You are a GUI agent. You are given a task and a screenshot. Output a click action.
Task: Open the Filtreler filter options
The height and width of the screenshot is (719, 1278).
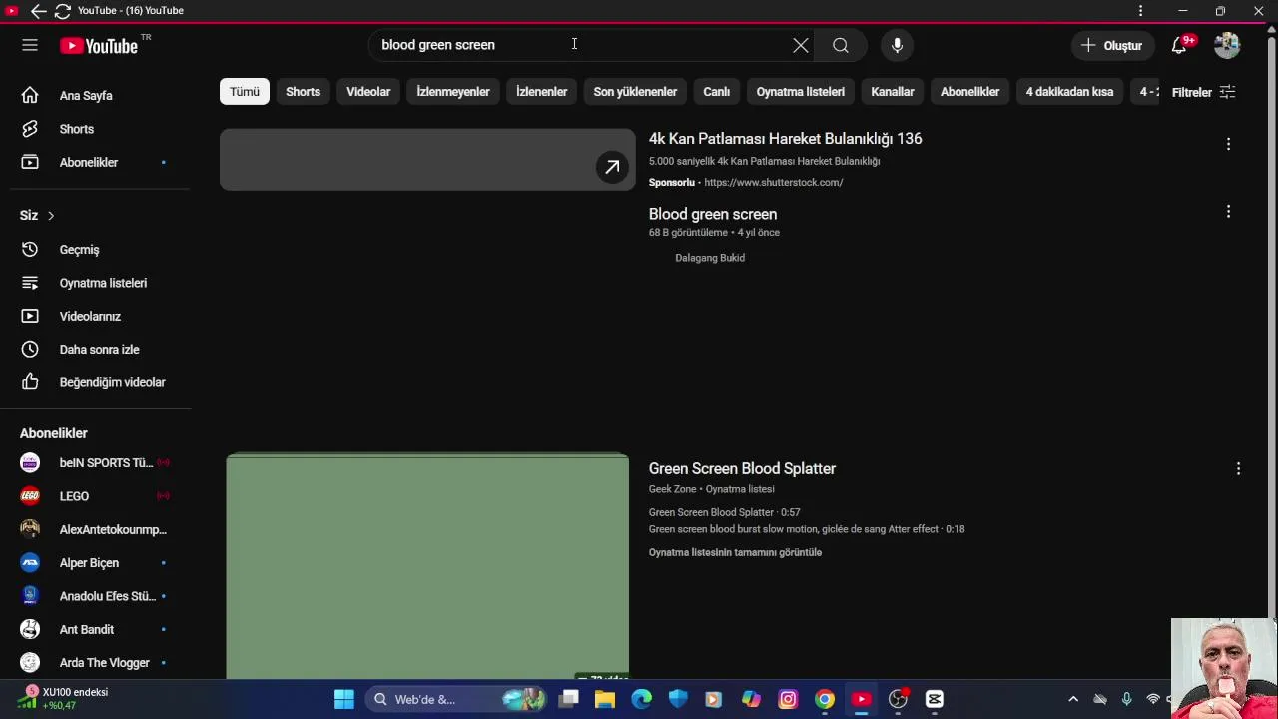[x=1203, y=92]
